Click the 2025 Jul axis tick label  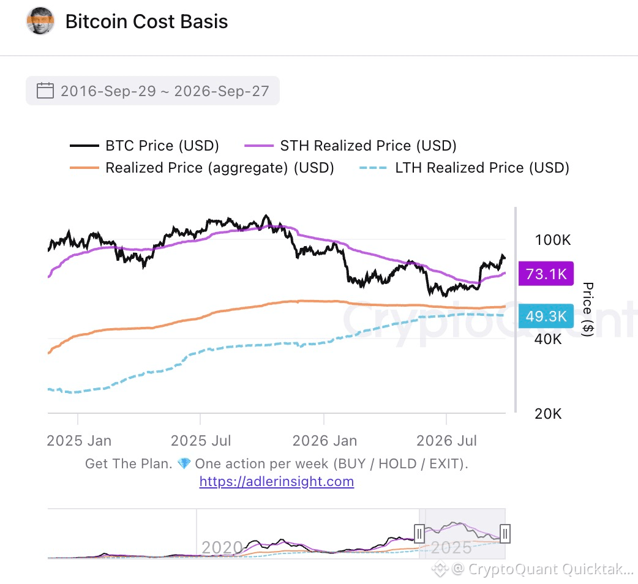point(201,441)
